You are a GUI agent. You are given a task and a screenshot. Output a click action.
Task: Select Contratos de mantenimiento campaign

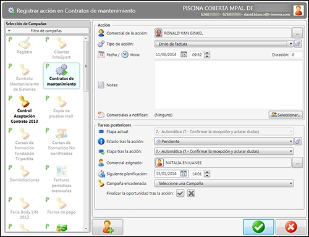pyautogui.click(x=61, y=76)
